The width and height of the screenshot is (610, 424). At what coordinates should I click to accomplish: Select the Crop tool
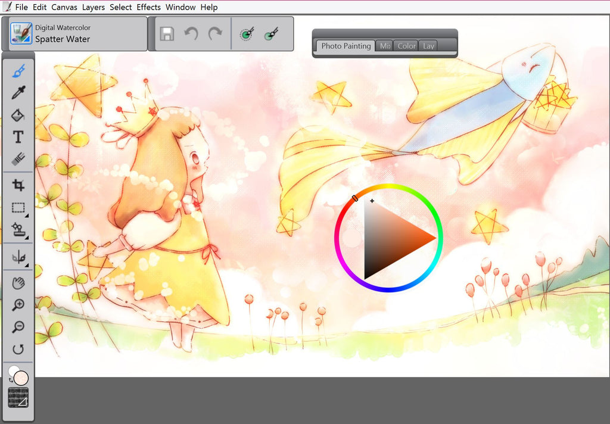pyautogui.click(x=18, y=185)
